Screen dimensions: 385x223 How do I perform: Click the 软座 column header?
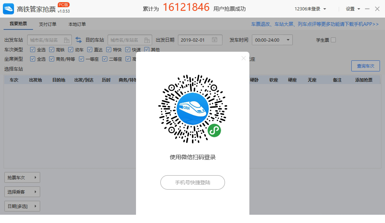(274, 80)
